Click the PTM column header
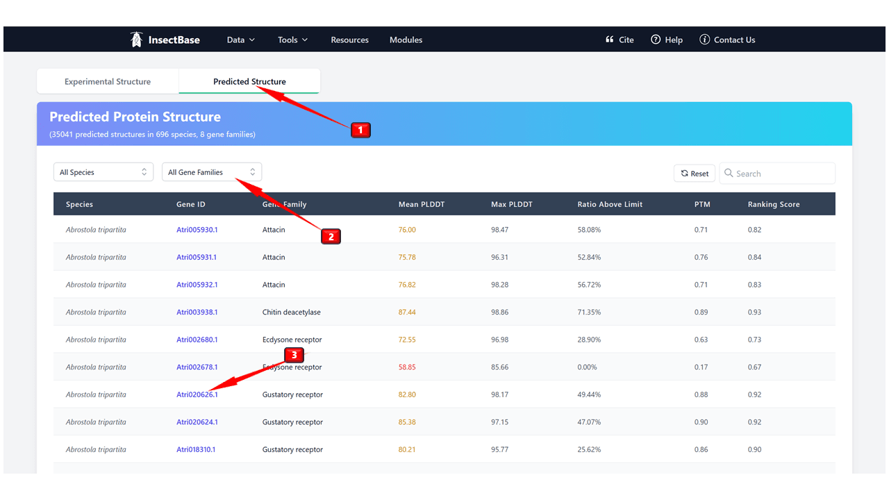Image resolution: width=889 pixels, height=500 pixels. (702, 204)
